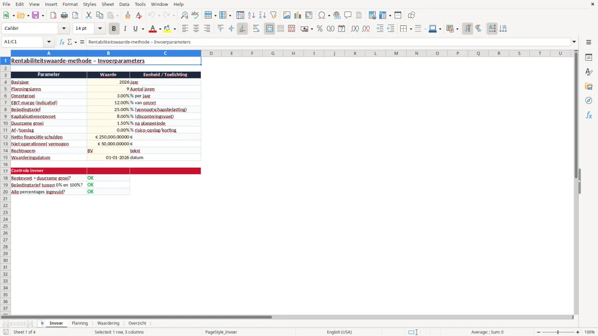Screen dimensions: 598x336
Task: Apply the yellow background color
Action: click(x=167, y=29)
